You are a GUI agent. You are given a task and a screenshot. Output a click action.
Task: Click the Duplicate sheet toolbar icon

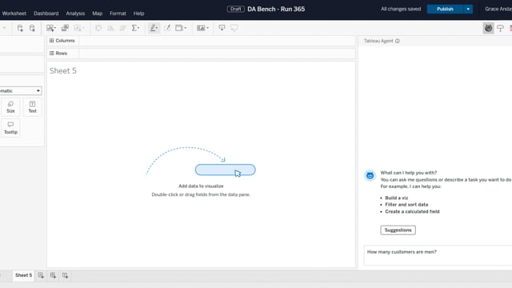coord(65,28)
